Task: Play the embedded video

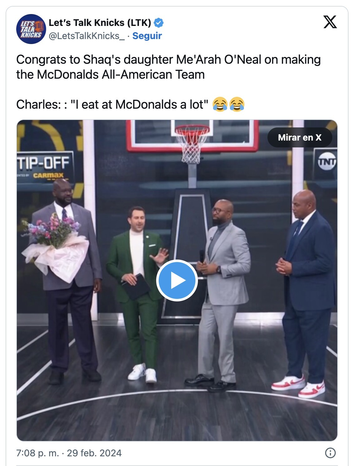Action: (x=177, y=280)
